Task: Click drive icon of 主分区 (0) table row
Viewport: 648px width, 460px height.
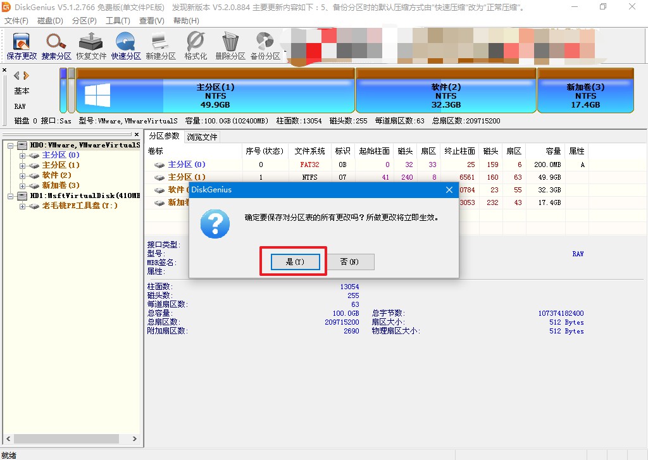Action: point(159,165)
